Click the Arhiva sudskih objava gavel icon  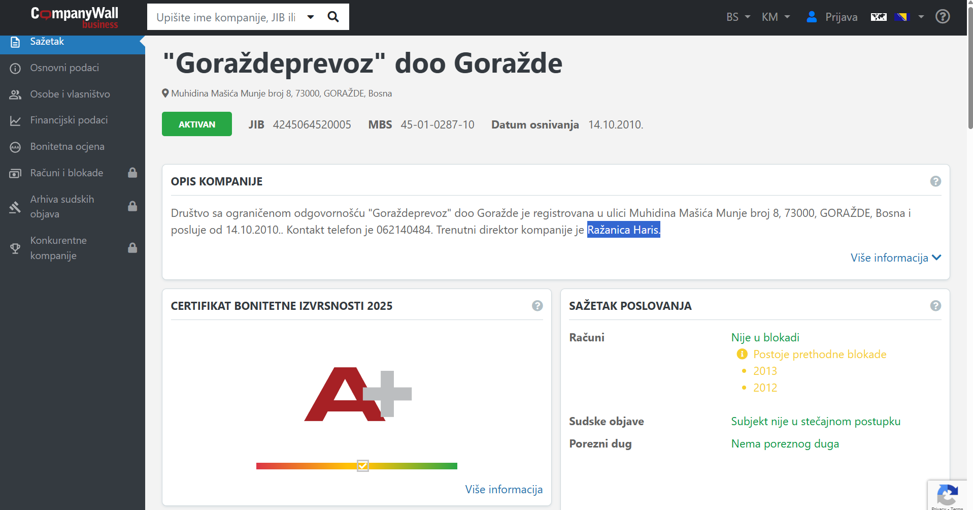tap(15, 207)
